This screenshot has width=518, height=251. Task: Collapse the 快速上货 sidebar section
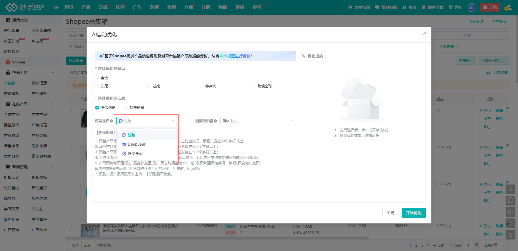pyautogui.click(x=53, y=73)
